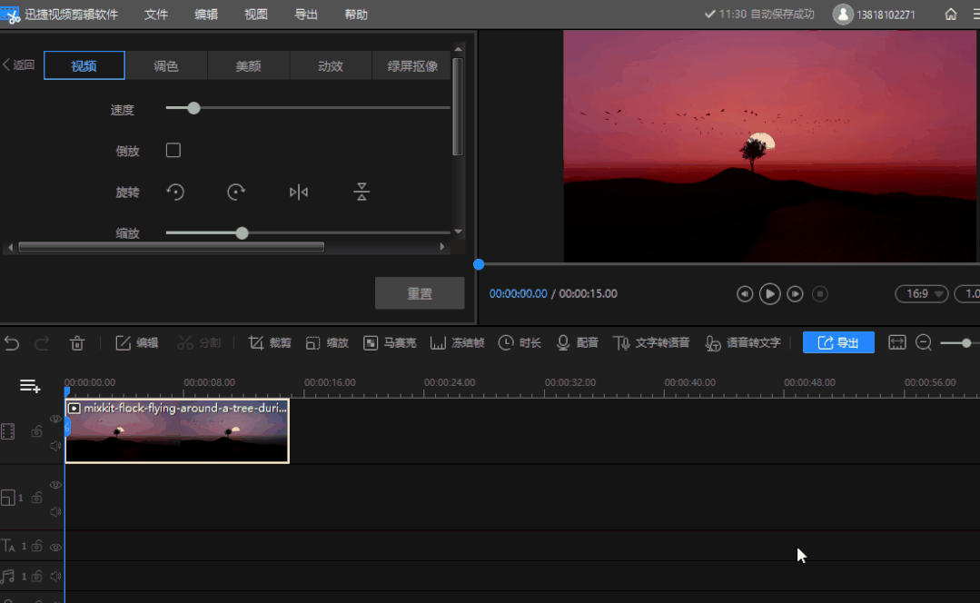This screenshot has width=980, height=603.
Task: Toggle lock on the video track
Action: pos(37,432)
